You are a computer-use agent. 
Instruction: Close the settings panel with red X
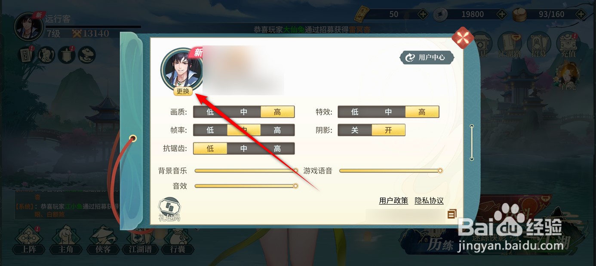tap(463, 39)
